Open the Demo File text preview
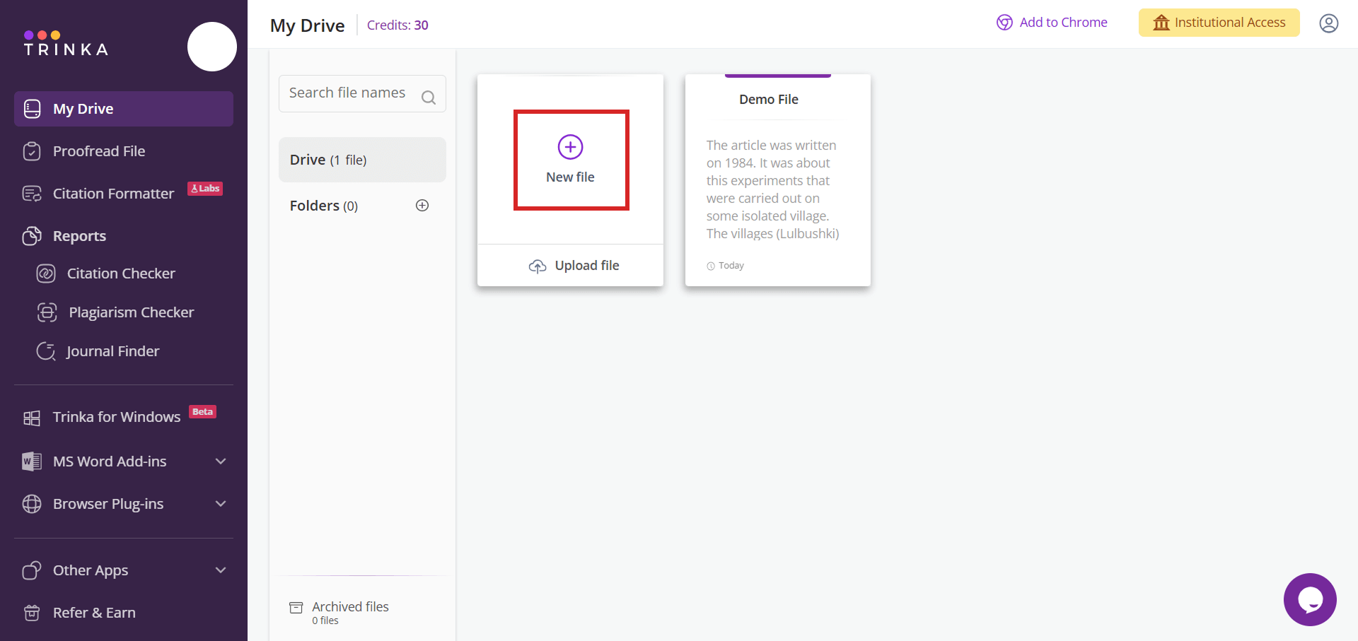The width and height of the screenshot is (1358, 641). 772,189
